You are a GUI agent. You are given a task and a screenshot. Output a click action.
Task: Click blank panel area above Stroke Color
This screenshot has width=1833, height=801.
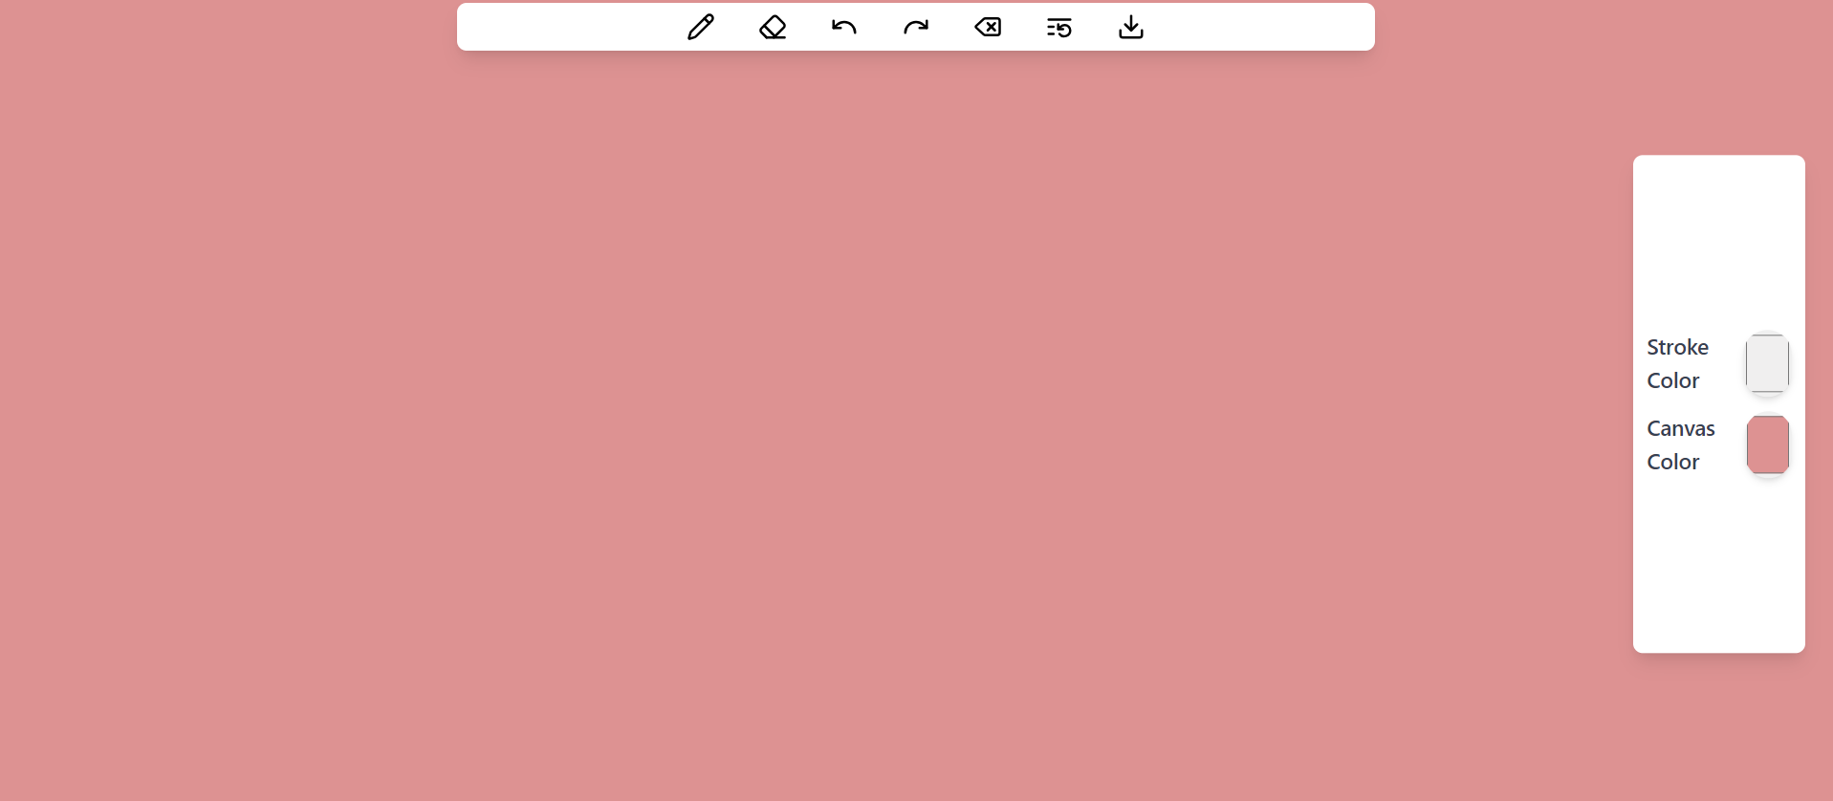pos(1718,239)
